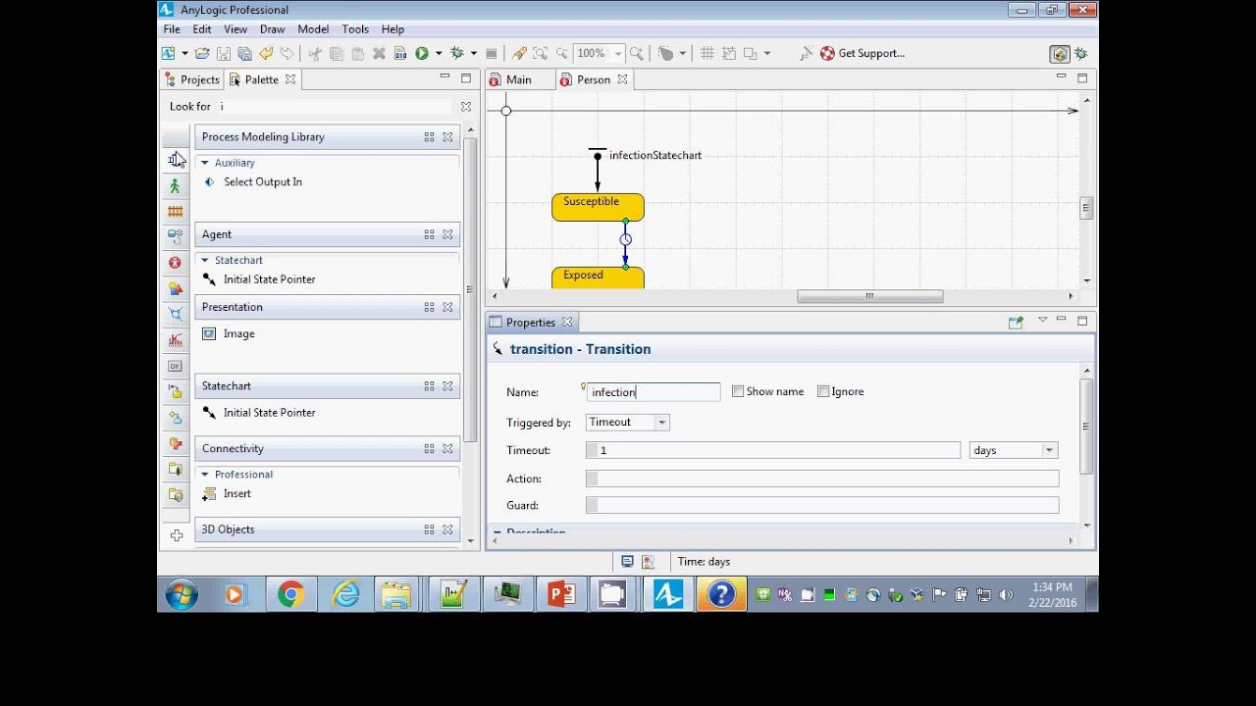Select the Person editor tab
Screen dimensions: 1256x706
coord(594,79)
